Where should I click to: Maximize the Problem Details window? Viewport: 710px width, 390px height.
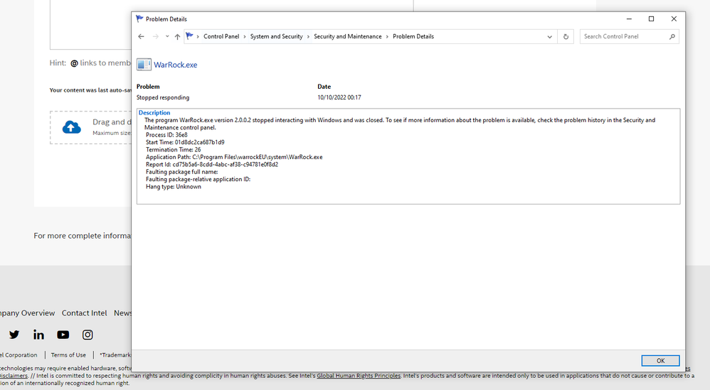(x=651, y=19)
